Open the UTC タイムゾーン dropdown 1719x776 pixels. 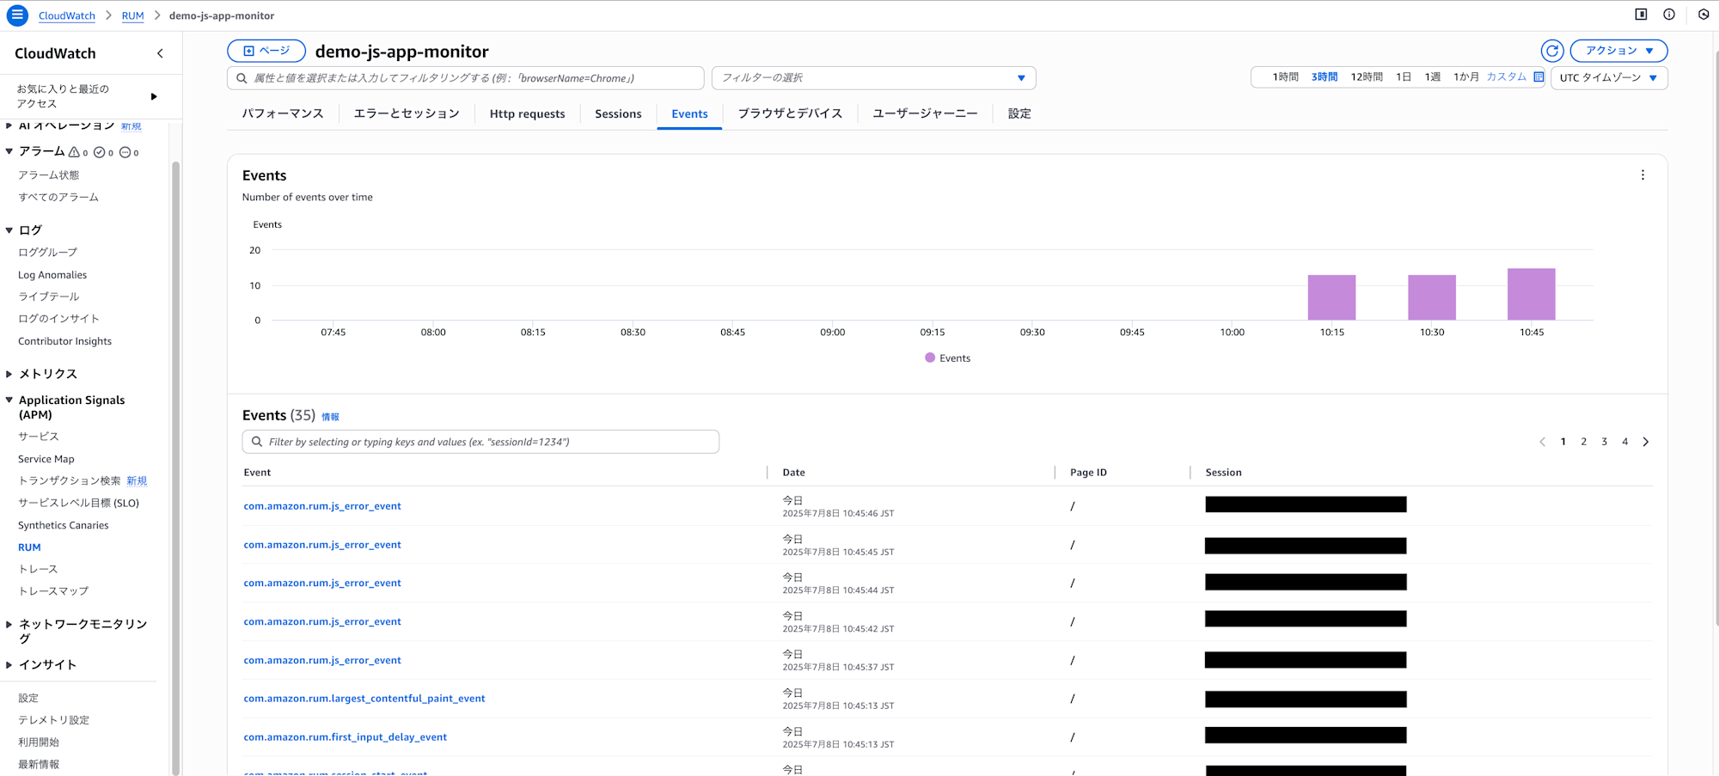(1609, 77)
